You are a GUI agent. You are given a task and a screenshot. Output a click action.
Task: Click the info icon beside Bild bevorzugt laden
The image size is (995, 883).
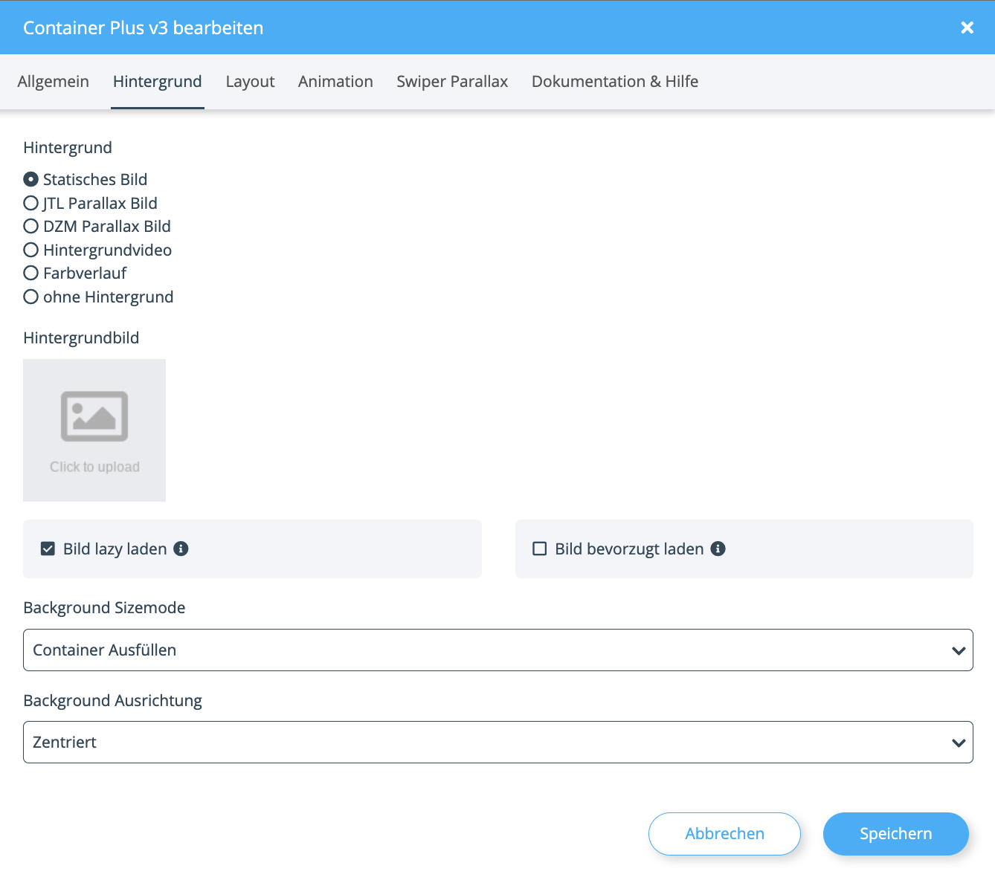pyautogui.click(x=718, y=549)
